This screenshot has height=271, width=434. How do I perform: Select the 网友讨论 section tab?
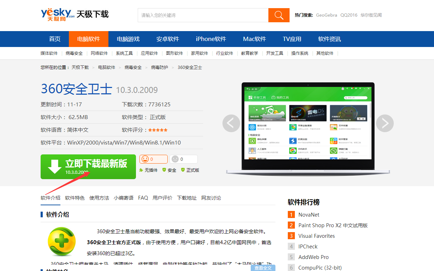click(x=211, y=198)
